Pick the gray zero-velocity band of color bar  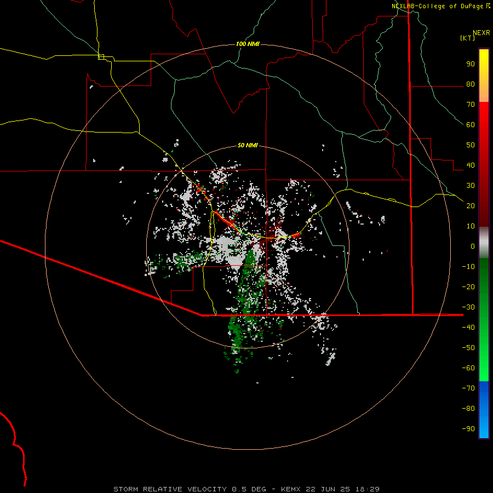[484, 243]
